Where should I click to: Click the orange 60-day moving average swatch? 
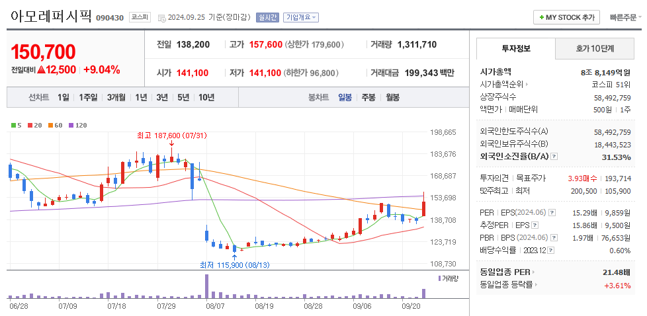[x=50, y=125]
